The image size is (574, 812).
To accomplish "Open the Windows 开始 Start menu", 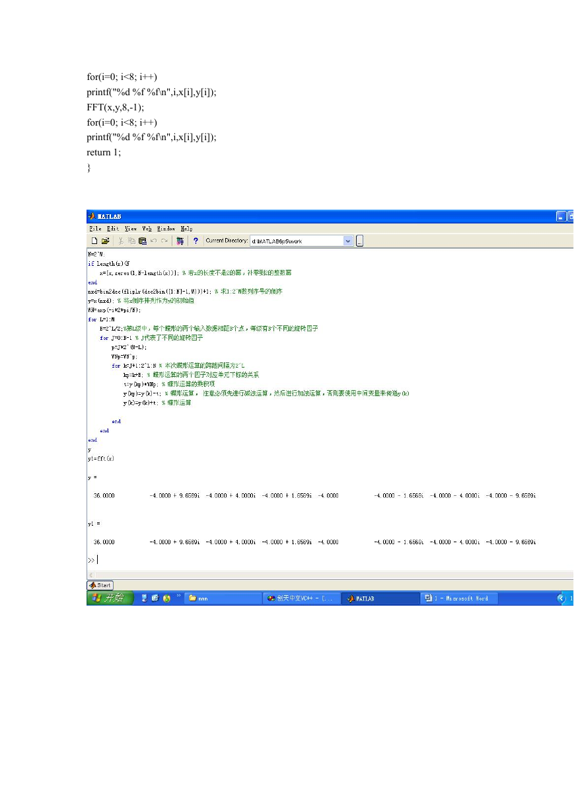I will click(x=109, y=598).
